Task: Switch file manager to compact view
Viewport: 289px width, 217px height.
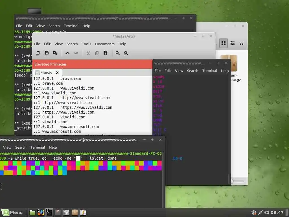Action: pyautogui.click(x=242, y=43)
